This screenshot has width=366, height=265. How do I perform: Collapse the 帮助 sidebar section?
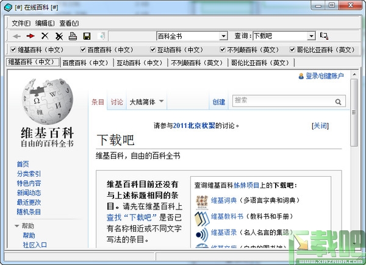tap(17, 226)
